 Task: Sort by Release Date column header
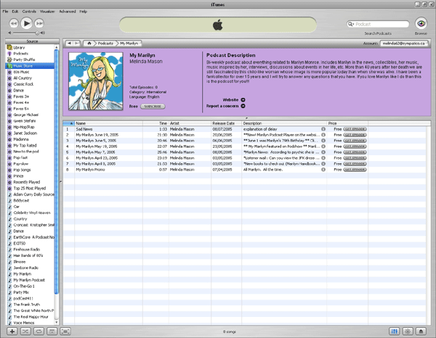[x=226, y=123]
